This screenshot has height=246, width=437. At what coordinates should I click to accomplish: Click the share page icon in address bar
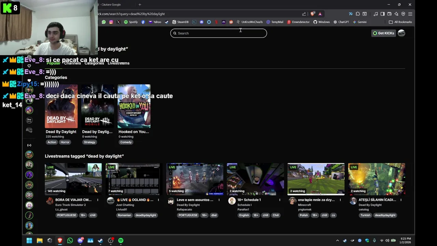304,14
